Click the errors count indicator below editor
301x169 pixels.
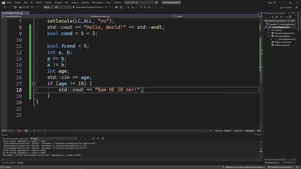[x=19, y=131]
